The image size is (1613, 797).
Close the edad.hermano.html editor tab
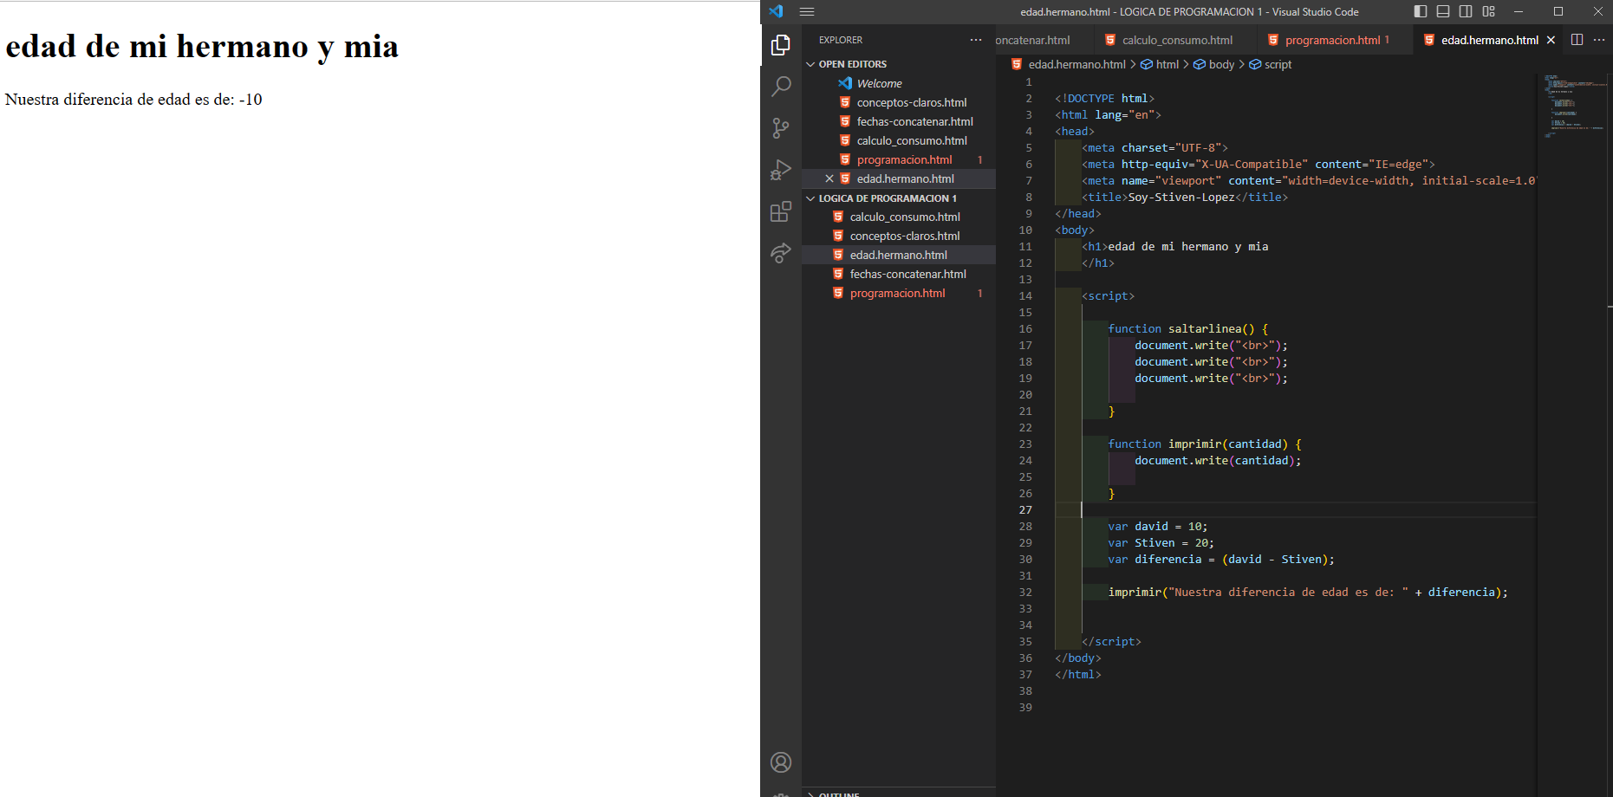pyautogui.click(x=1551, y=40)
